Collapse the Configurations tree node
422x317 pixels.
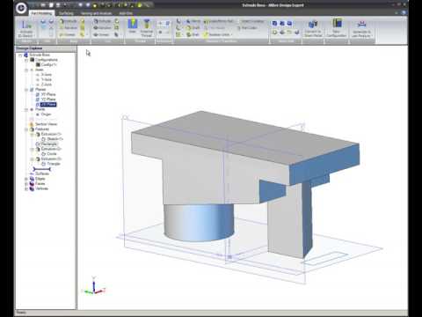26,60
